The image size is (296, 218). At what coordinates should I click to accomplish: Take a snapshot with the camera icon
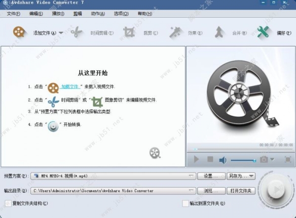[264, 159]
